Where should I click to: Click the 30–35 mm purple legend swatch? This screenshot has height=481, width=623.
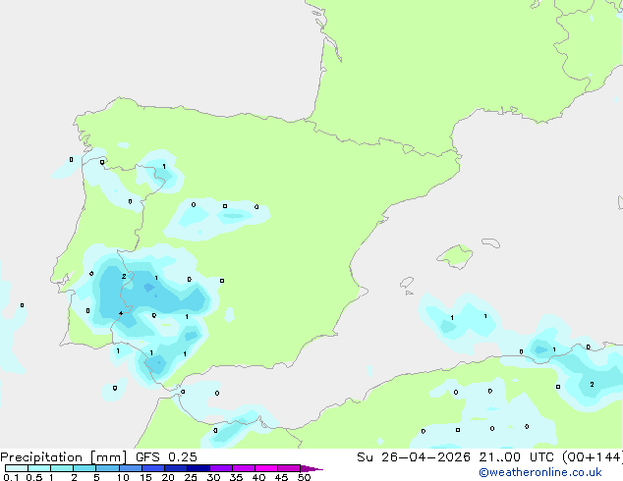(x=221, y=468)
